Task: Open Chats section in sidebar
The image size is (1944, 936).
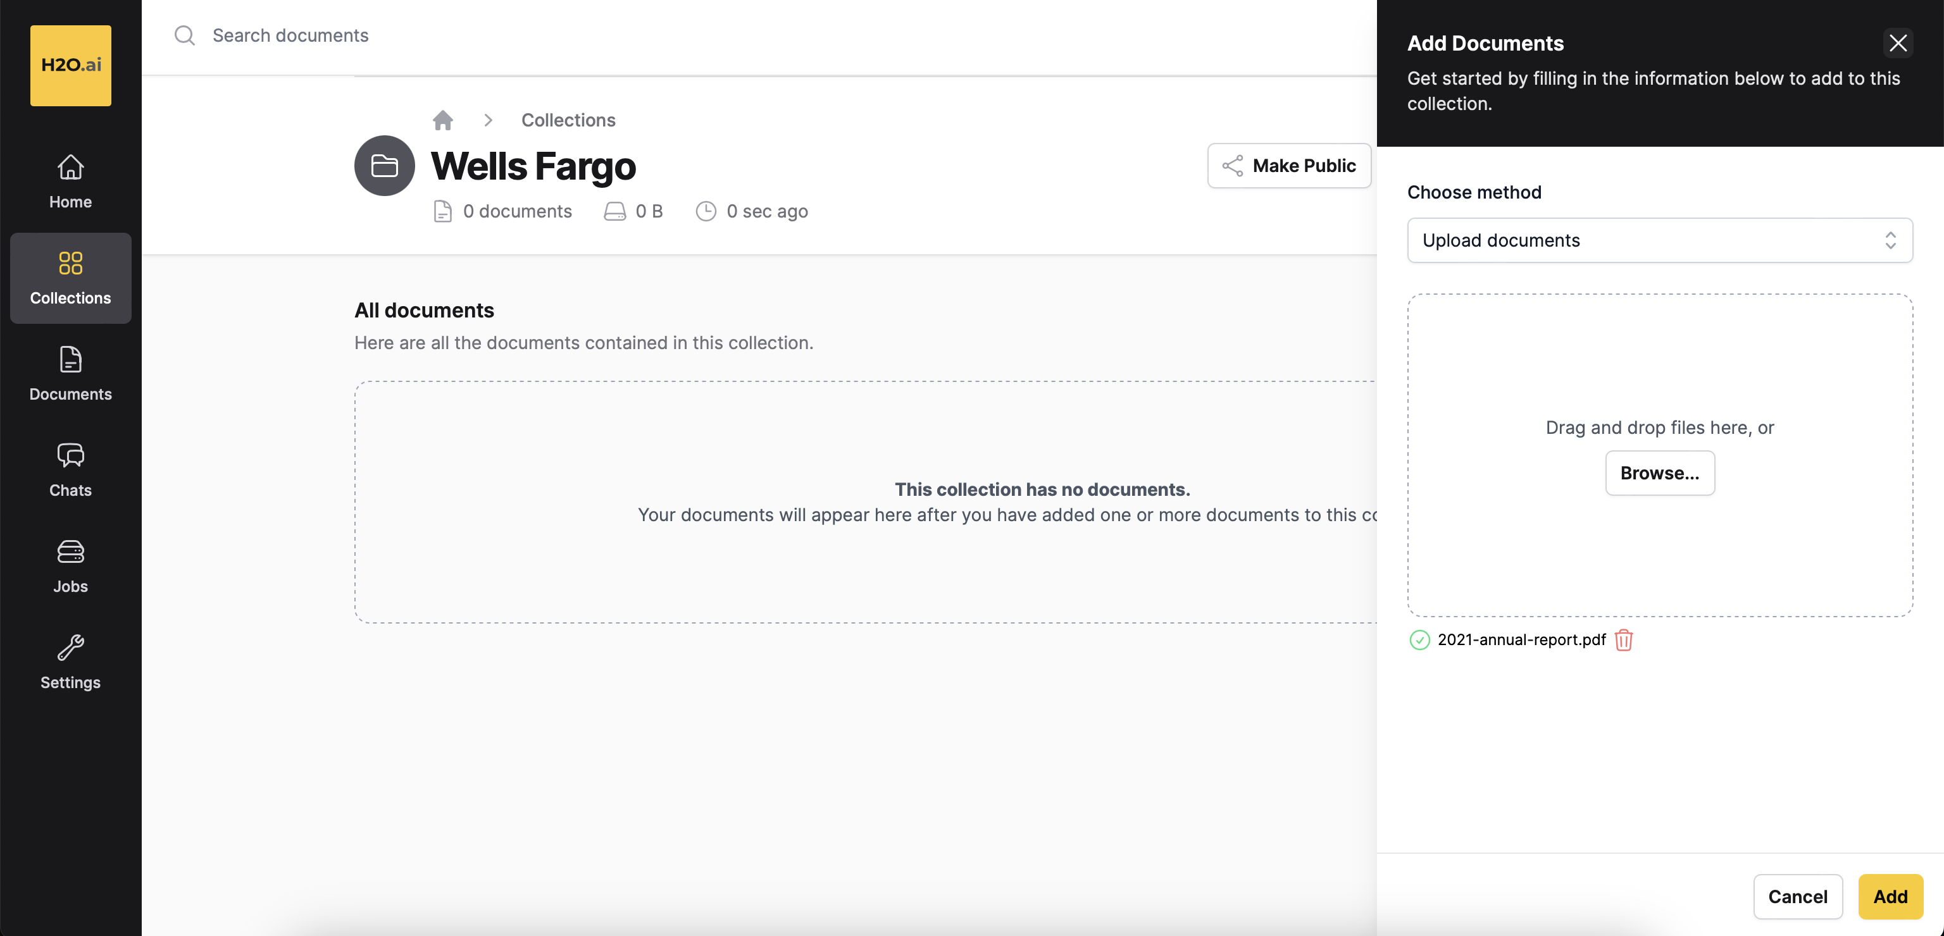Action: (x=70, y=470)
